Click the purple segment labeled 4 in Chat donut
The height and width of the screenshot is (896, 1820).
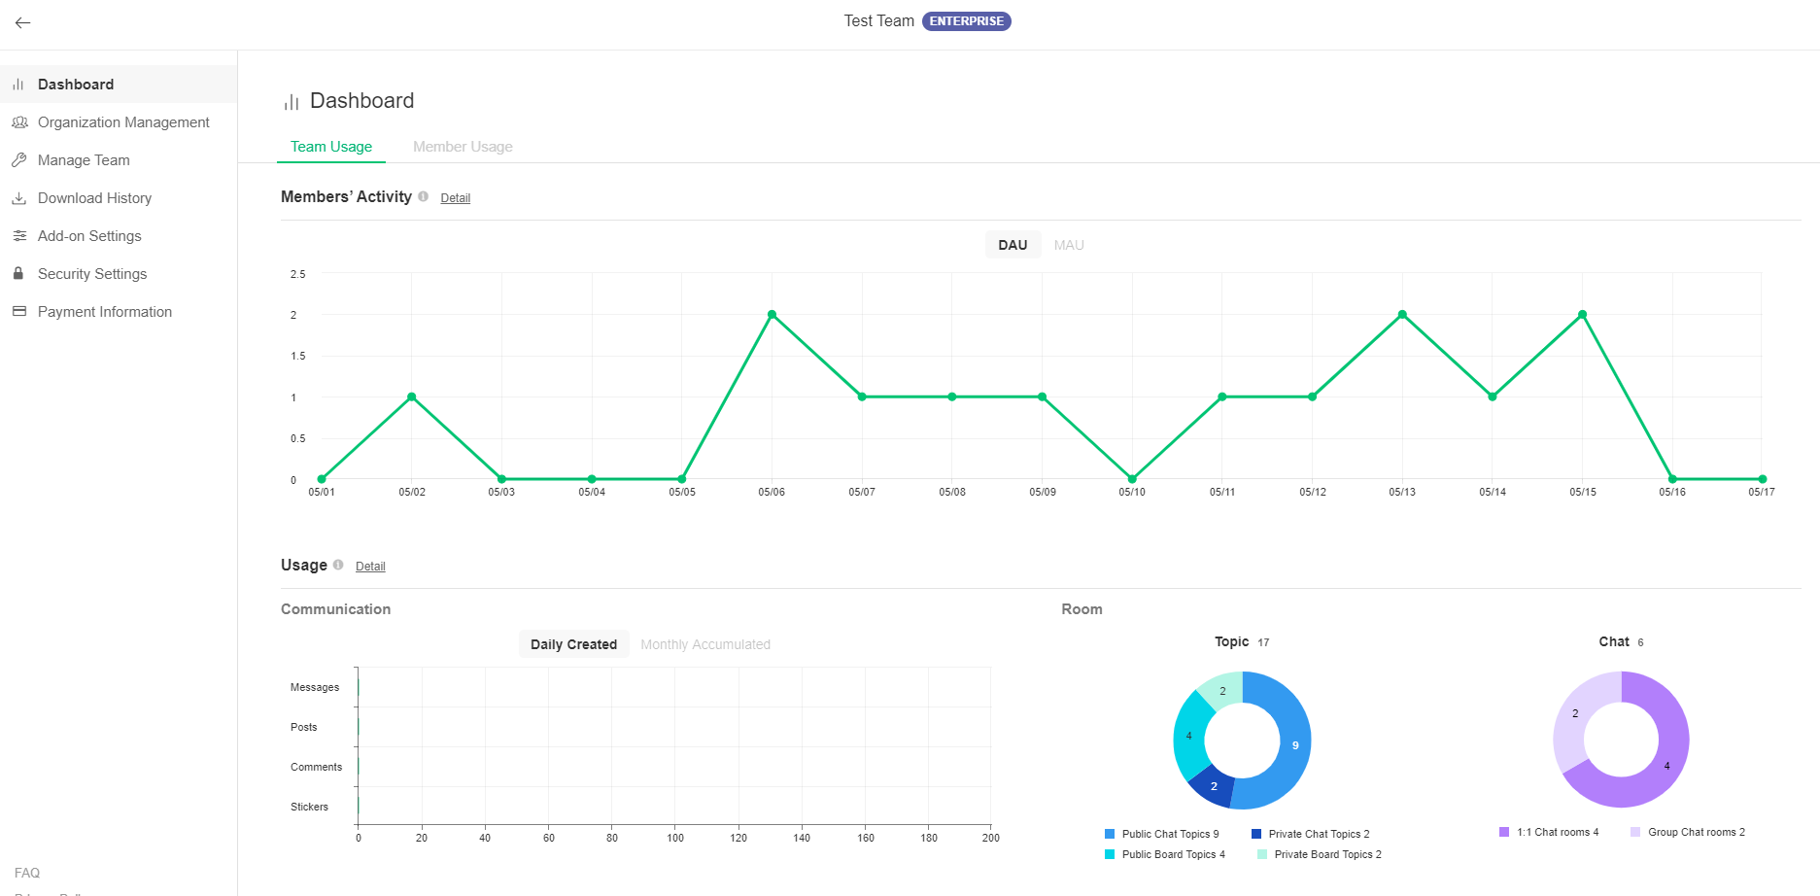pos(1667,766)
